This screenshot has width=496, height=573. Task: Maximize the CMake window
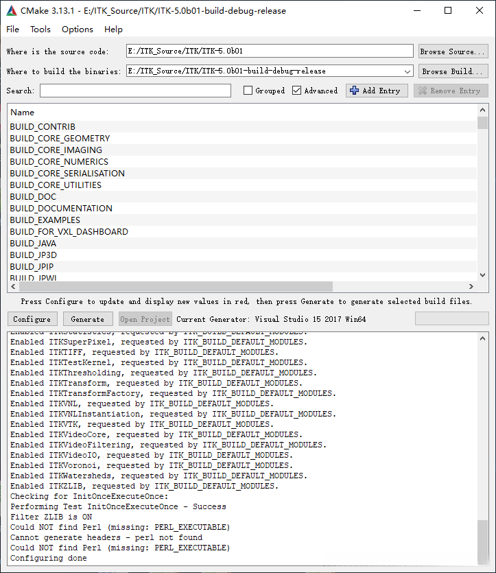point(448,10)
